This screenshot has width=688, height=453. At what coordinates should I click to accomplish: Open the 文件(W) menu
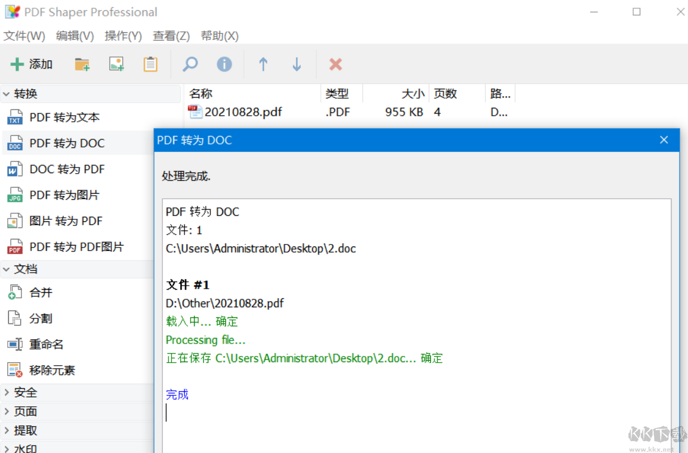[24, 36]
